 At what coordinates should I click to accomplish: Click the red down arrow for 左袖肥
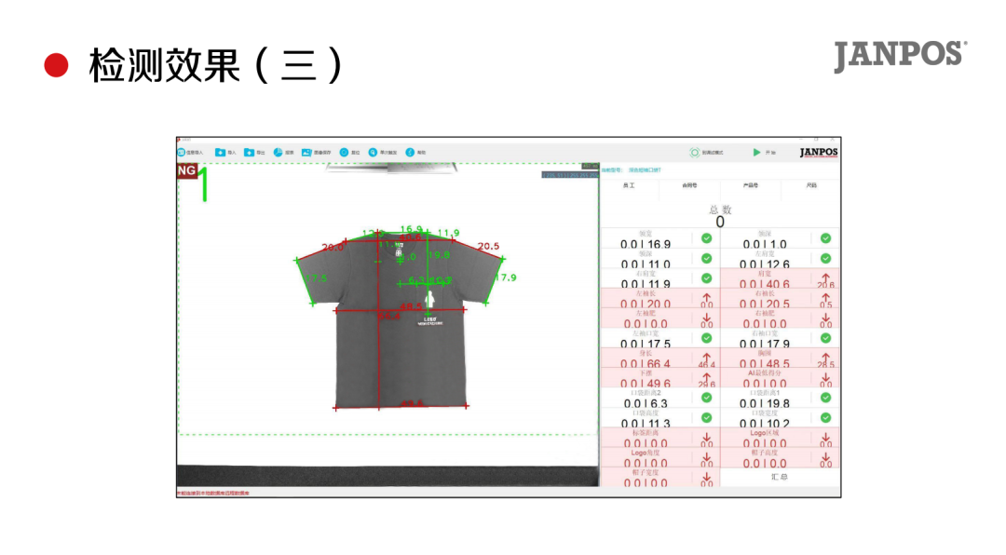pyautogui.click(x=706, y=318)
